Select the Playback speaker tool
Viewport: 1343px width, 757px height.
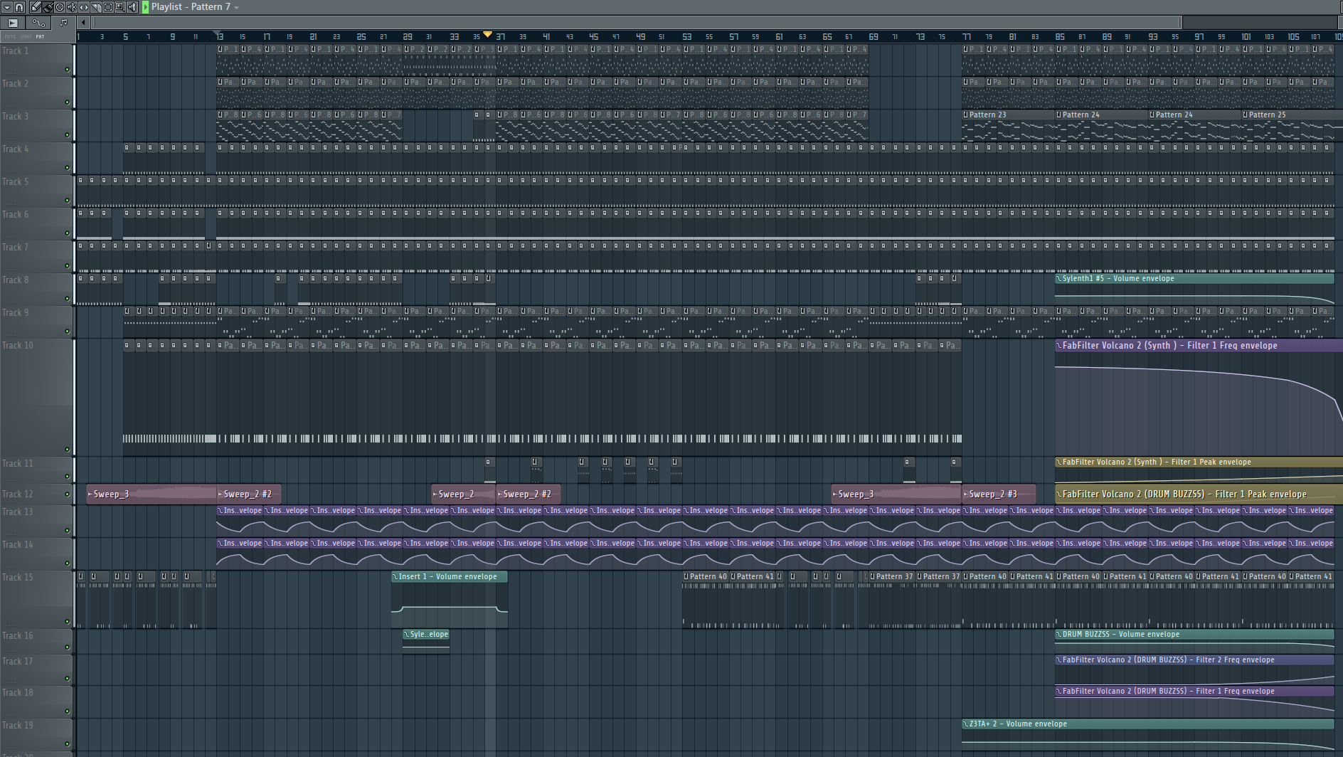132,7
